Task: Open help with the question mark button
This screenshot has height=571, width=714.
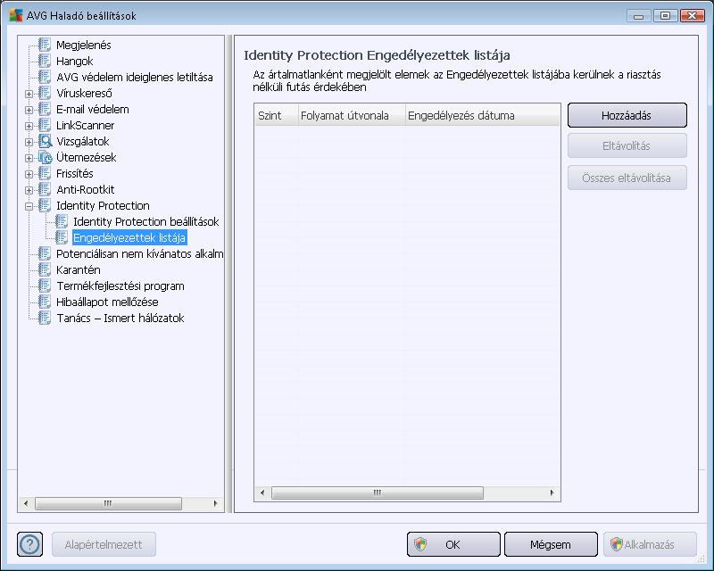Action: point(30,544)
